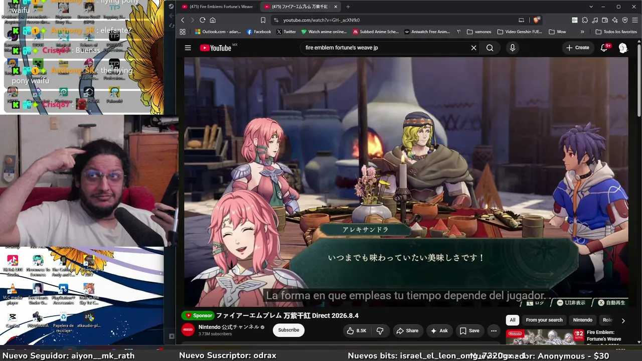
Task: Click the browser address bar URL
Action: point(322,20)
